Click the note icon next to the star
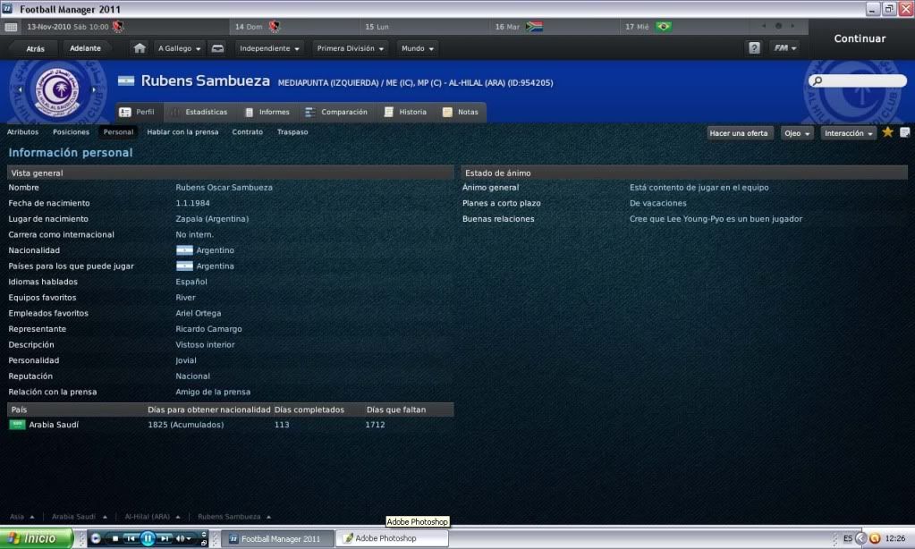The height and width of the screenshot is (549, 915). point(904,132)
